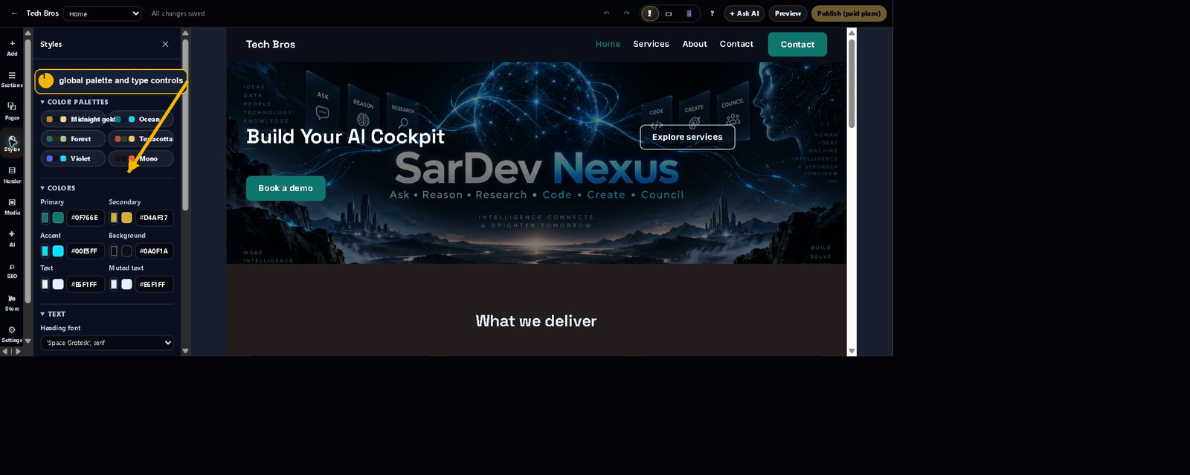Open the Header panel in the sidebar
This screenshot has width=1190, height=475.
[12, 175]
